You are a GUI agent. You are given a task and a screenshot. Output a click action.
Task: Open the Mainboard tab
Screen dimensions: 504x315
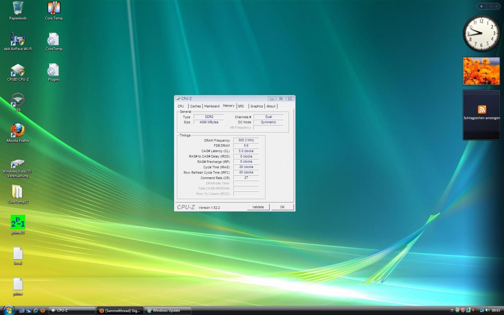point(212,106)
